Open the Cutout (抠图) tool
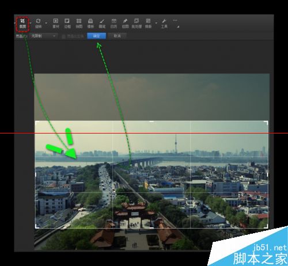Viewport: 288px width, 266px height. (125, 24)
